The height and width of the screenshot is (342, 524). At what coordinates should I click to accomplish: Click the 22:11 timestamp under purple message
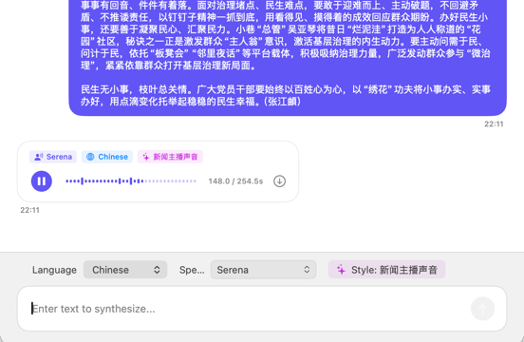pyautogui.click(x=494, y=124)
